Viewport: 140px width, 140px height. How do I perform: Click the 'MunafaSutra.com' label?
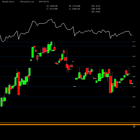[27, 2]
